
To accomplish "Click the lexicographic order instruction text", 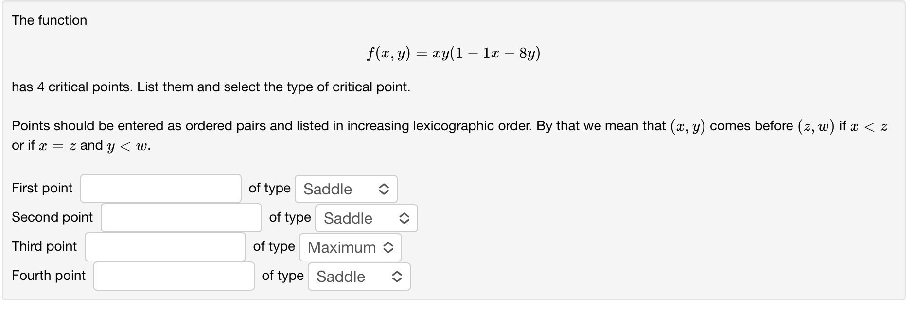I will [x=450, y=136].
